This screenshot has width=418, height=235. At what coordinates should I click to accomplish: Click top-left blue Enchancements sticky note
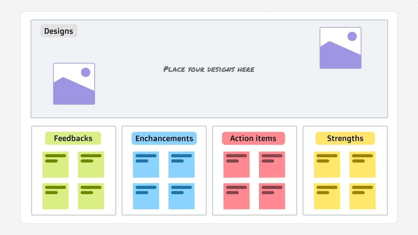pos(146,164)
